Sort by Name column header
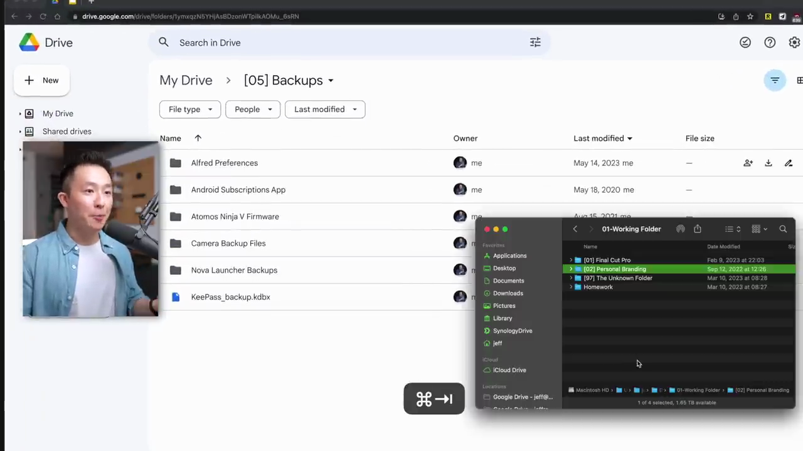 point(171,138)
